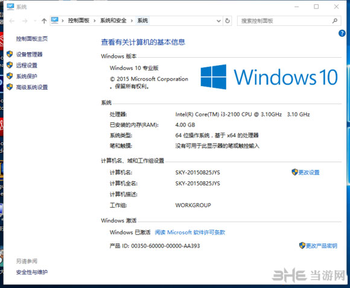350x288 pixels.
Task: Click the Windows 10 logo
Action: coord(269,77)
